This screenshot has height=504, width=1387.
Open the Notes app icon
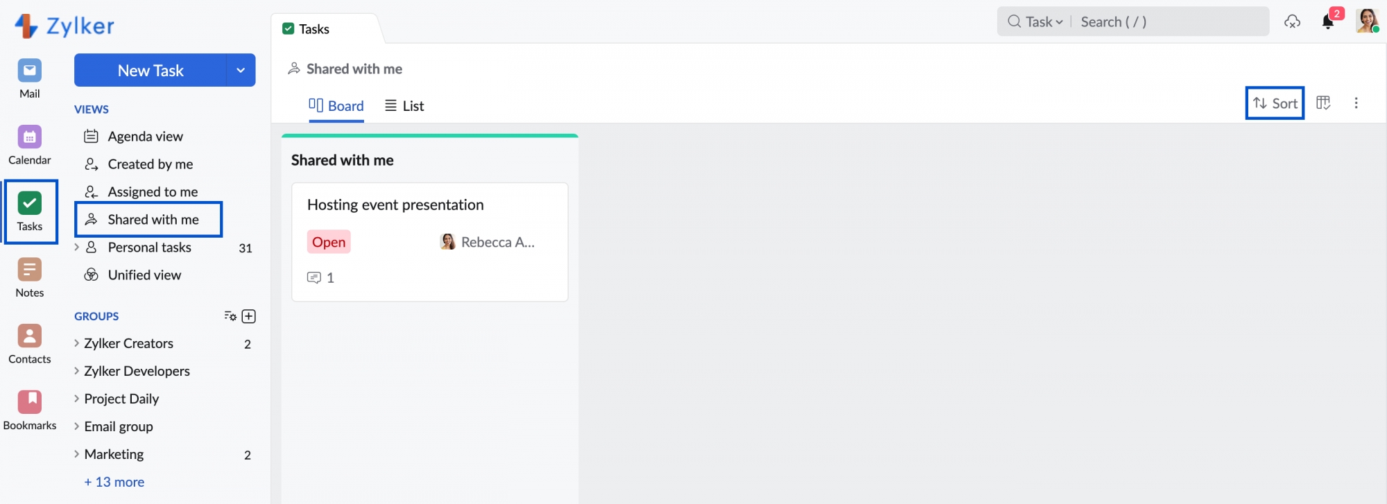29,270
